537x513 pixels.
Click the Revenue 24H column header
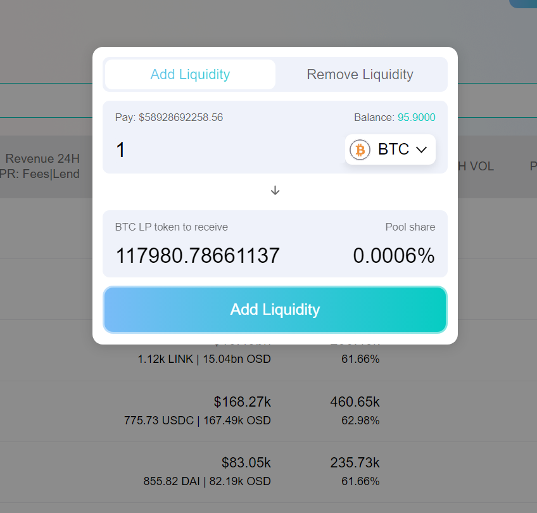pos(42,158)
